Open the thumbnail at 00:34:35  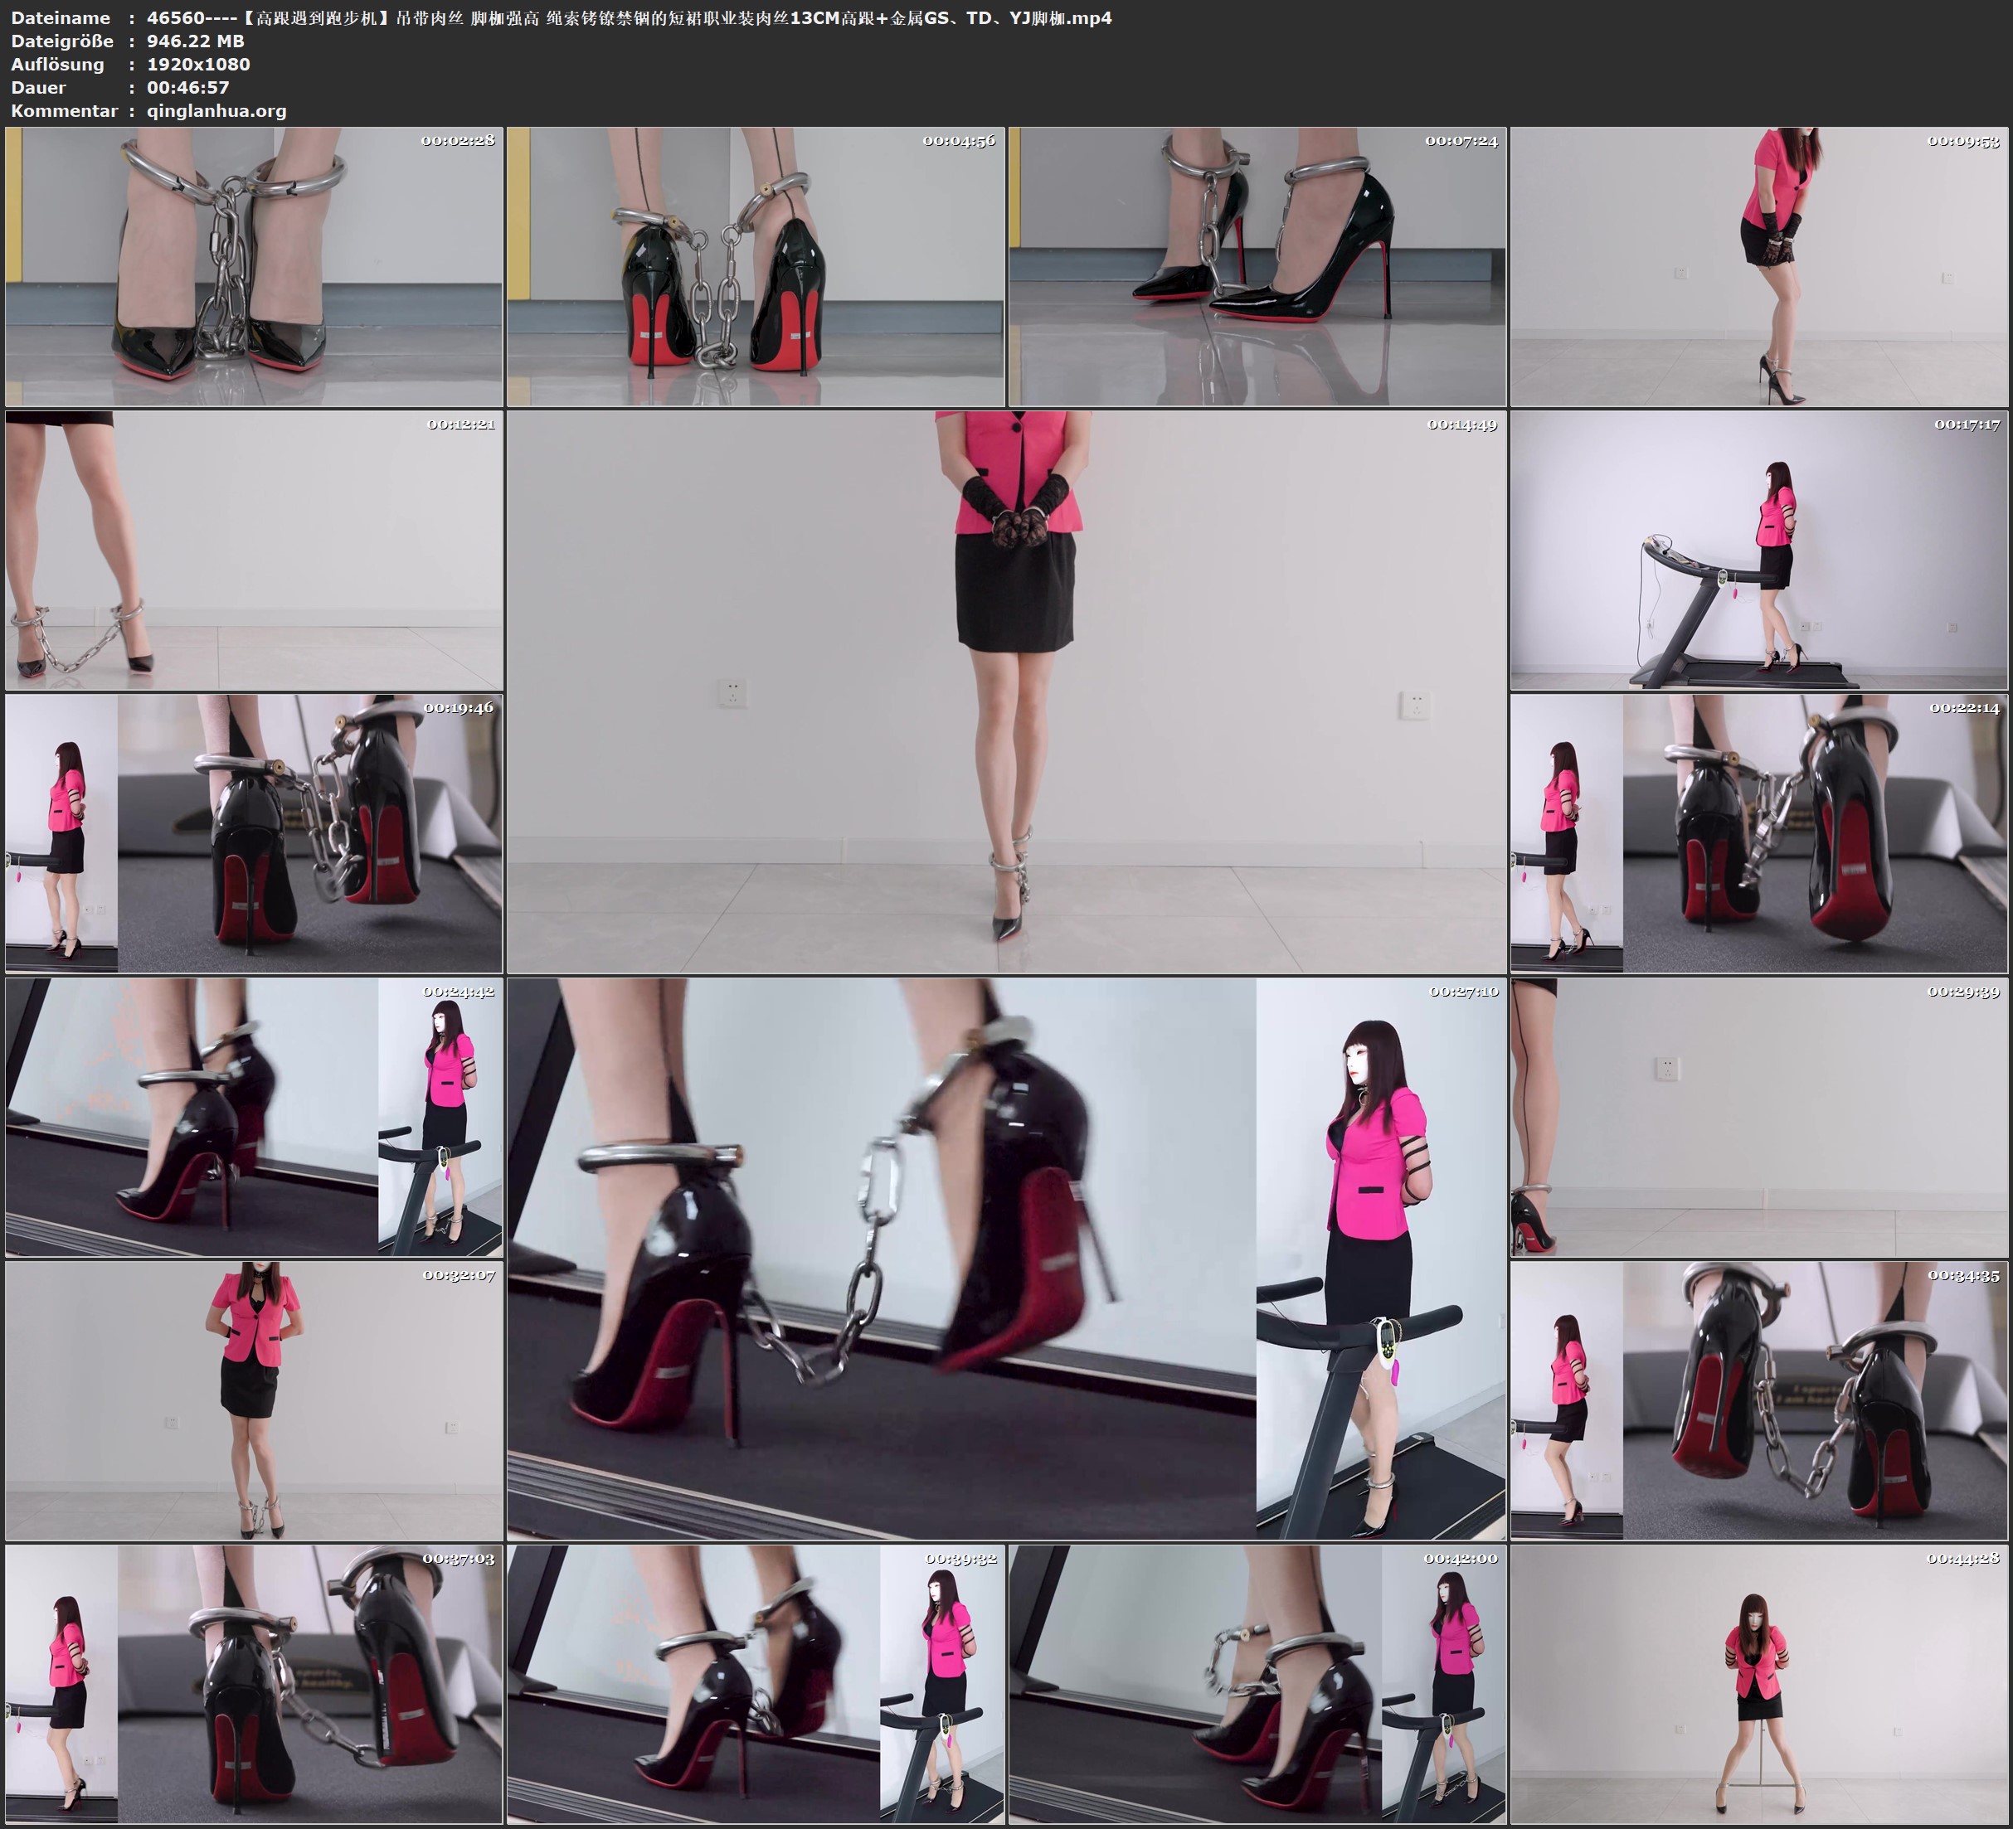coord(1758,1400)
